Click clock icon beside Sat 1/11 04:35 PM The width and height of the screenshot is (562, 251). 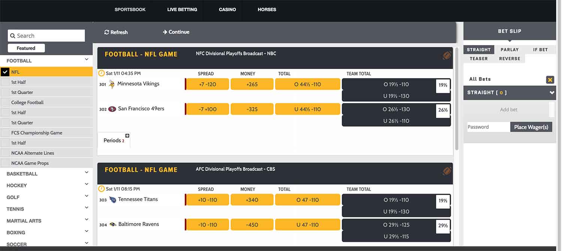[101, 73]
